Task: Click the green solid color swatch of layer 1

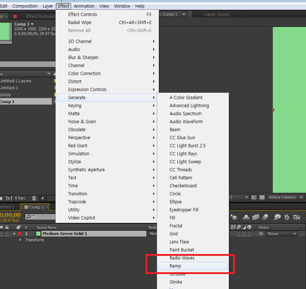Action: click(x=38, y=234)
